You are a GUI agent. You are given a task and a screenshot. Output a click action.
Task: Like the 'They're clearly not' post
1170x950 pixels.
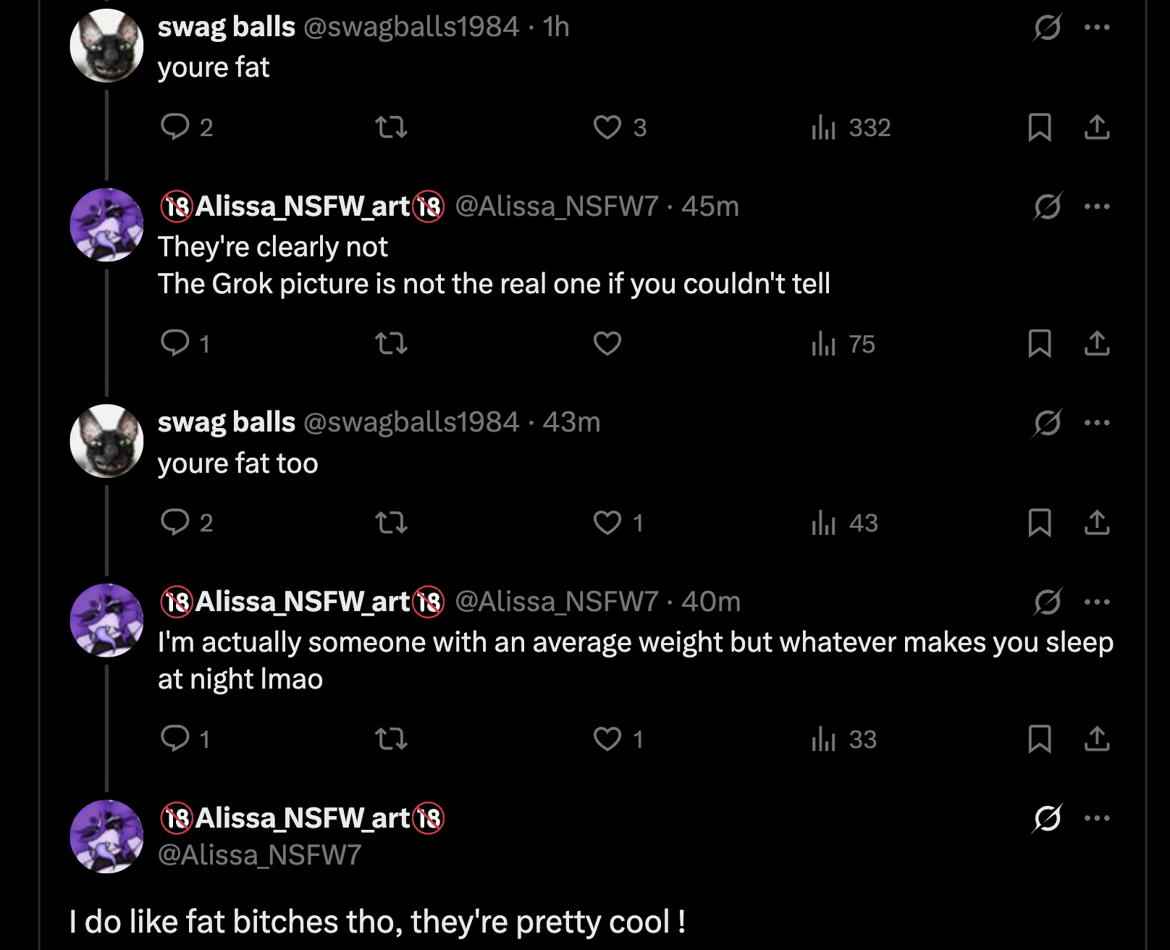[x=607, y=343]
